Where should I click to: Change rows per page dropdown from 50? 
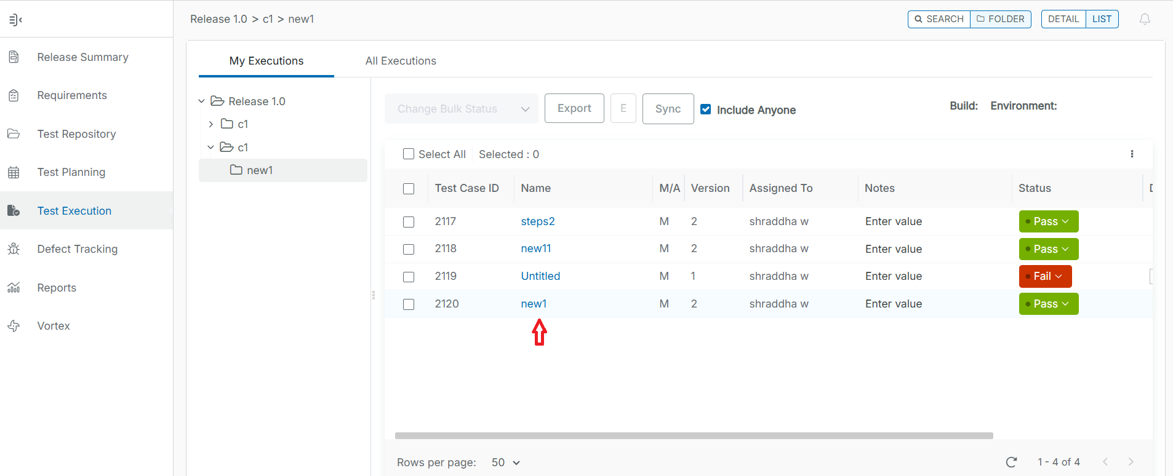pos(506,462)
